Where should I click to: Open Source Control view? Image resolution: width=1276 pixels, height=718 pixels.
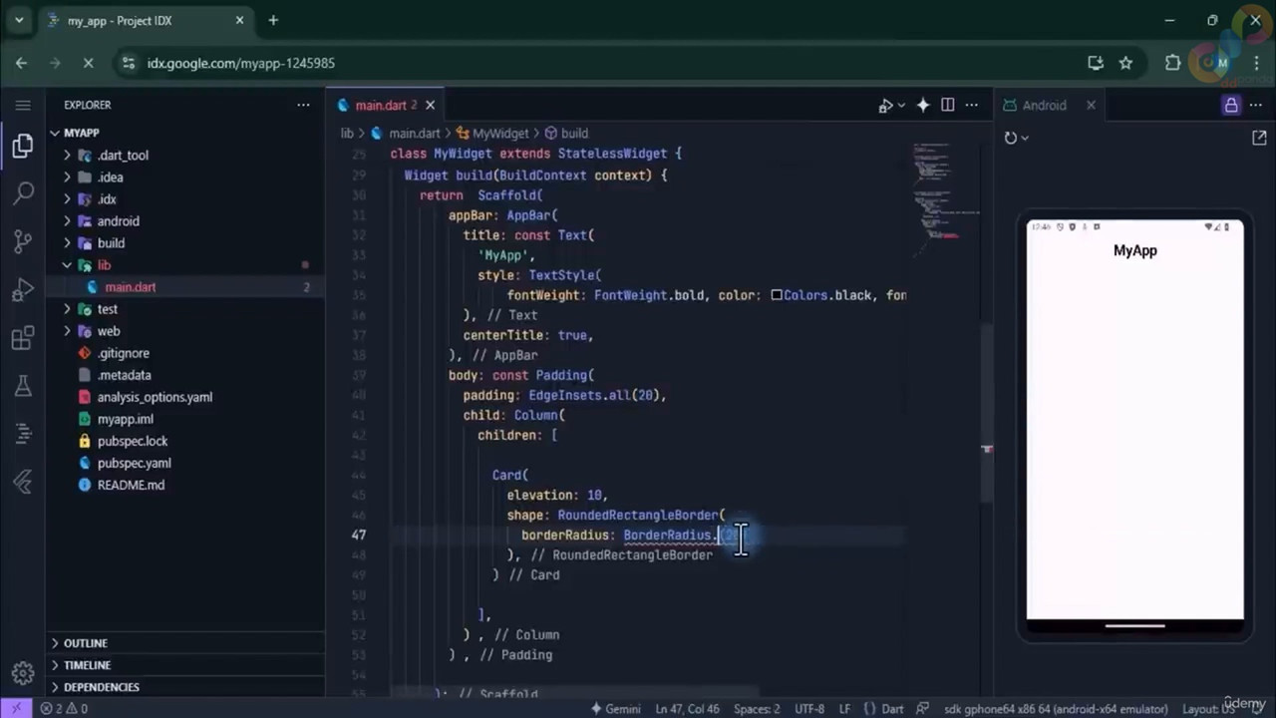23,241
